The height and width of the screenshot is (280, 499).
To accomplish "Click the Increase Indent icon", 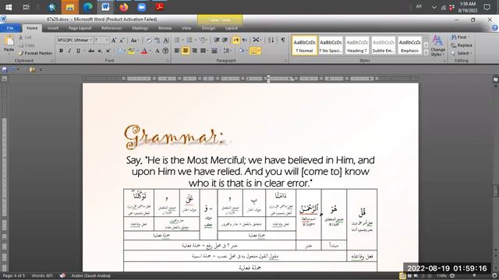I will pyautogui.click(x=225, y=40).
